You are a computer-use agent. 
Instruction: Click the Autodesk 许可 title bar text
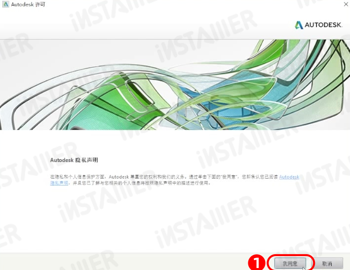click(28, 4)
